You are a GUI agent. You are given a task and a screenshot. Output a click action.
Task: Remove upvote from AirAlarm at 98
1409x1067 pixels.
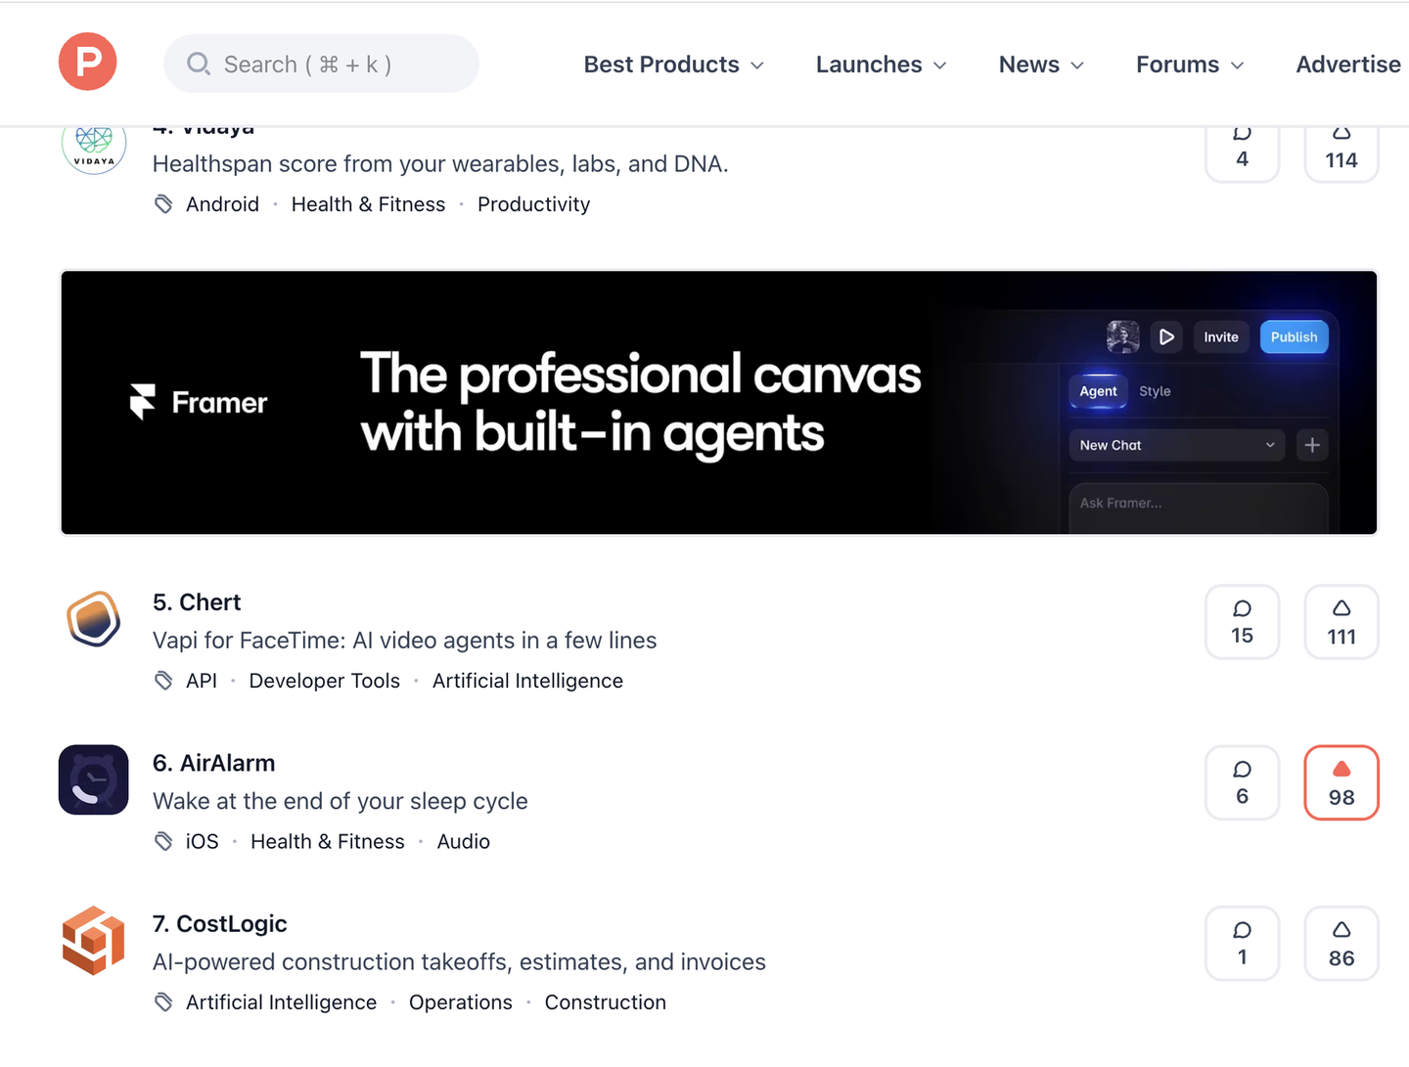[x=1341, y=782]
